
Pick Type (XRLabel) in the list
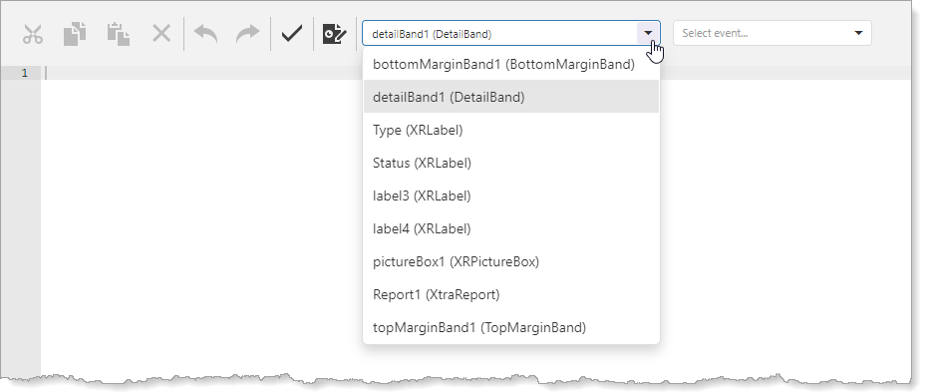pos(511,130)
